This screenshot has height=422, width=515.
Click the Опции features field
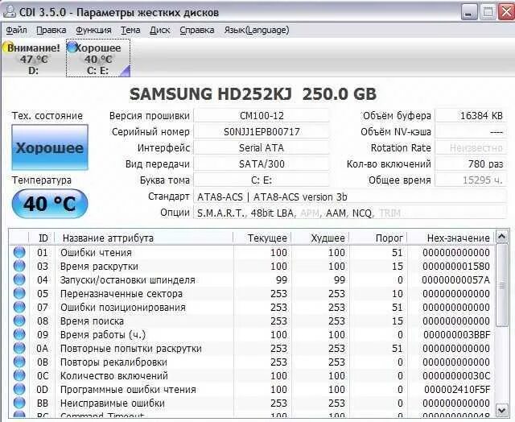tap(350, 213)
